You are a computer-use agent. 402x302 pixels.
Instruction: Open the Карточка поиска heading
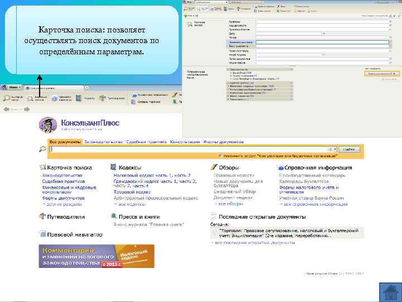[x=69, y=168]
